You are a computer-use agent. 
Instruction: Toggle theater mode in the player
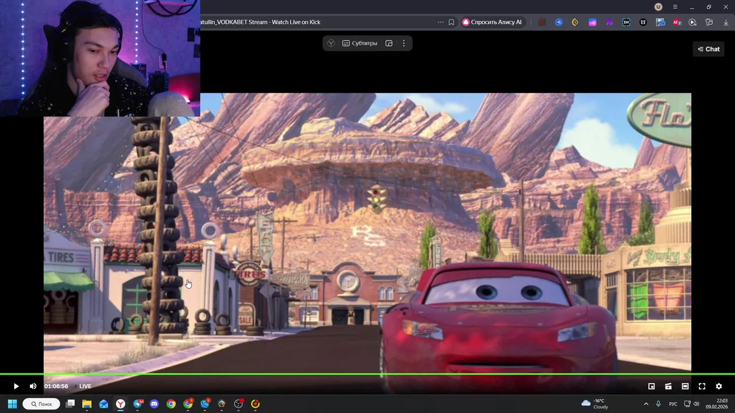pos(685,387)
